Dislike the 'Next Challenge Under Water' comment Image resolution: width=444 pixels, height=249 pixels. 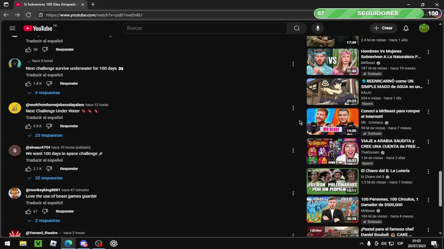[49, 126]
